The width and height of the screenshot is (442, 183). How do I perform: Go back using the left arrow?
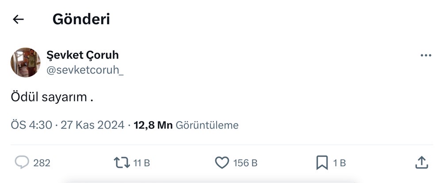coord(18,19)
